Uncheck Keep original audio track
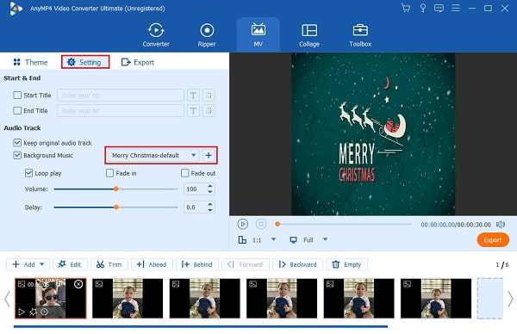 (17, 143)
